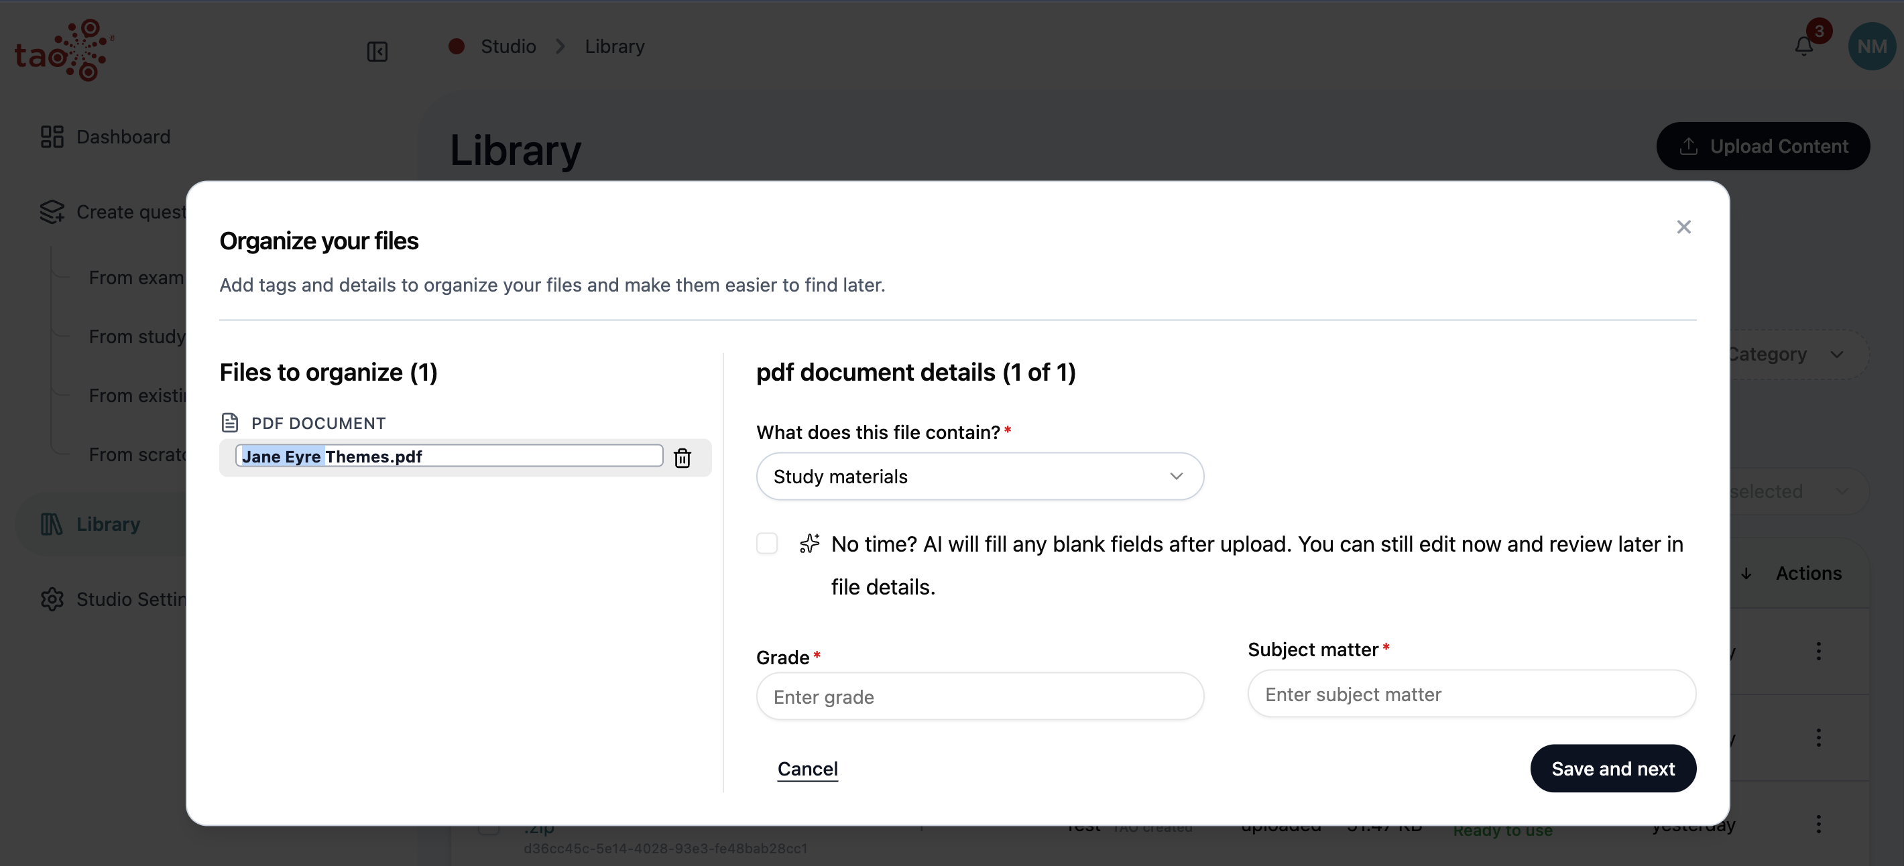Edit the Jane Eyre Themes.pdf filename field
The image size is (1904, 866).
pos(449,456)
